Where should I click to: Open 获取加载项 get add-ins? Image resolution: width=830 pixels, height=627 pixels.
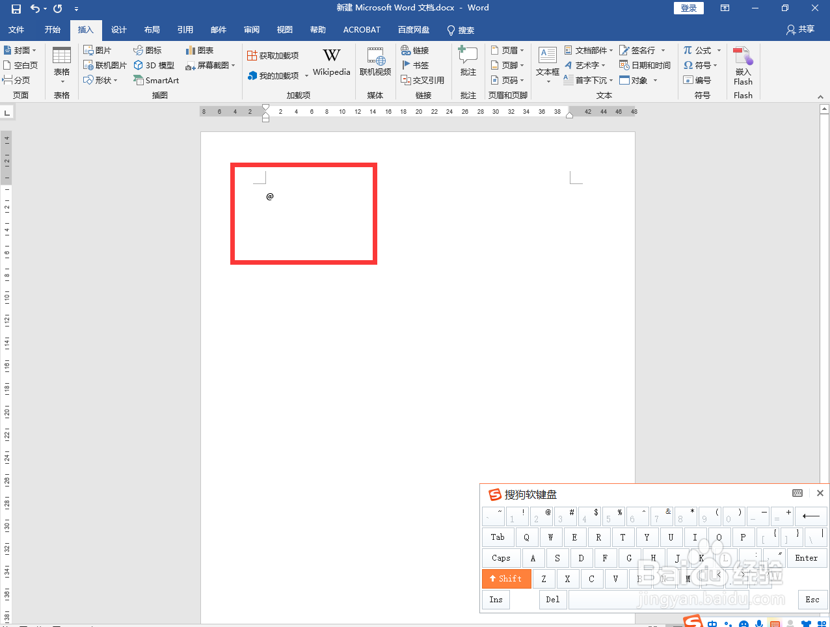[273, 56]
